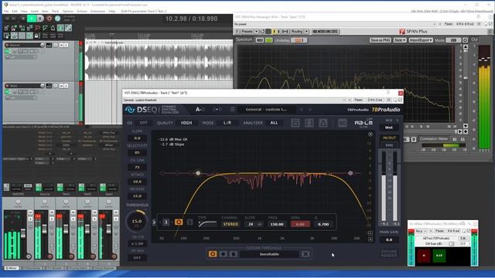The image size is (495, 278).
Task: Open the Track menu in REAPER
Action: (55, 11)
